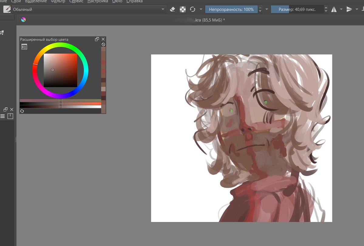Open color selector settings list icon
Image resolution: width=364 pixels, height=246 pixels.
coord(24,47)
